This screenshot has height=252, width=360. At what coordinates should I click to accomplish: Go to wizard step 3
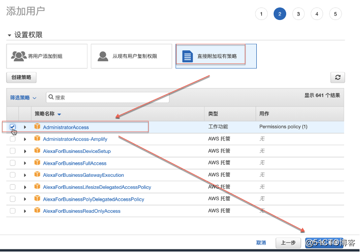coord(298,14)
